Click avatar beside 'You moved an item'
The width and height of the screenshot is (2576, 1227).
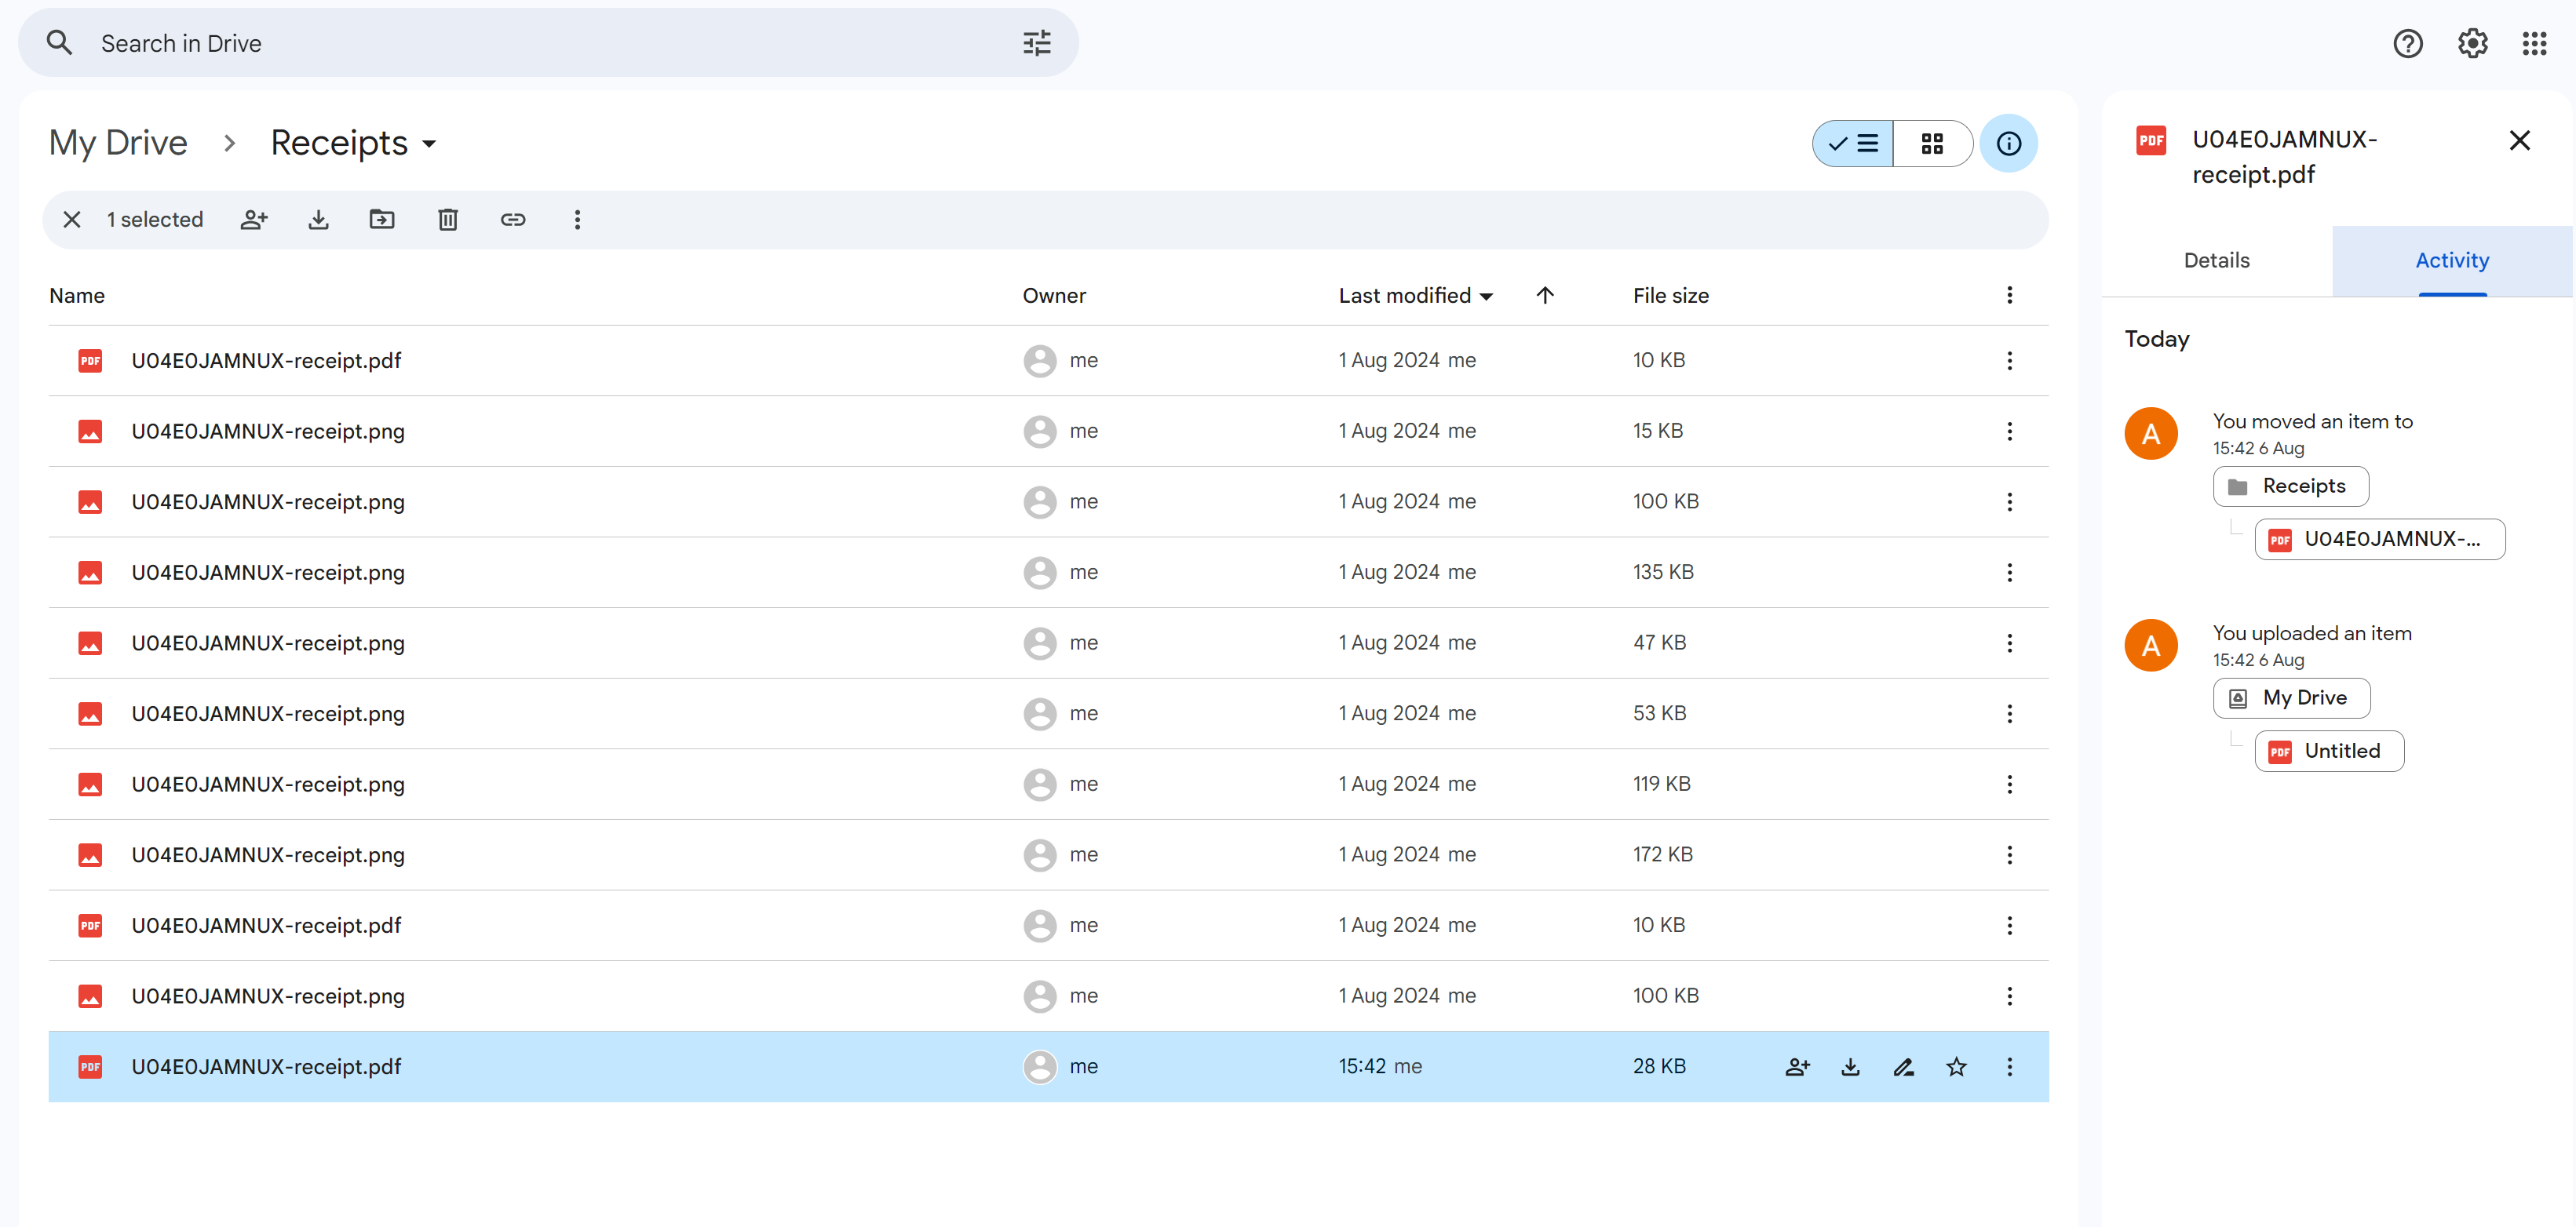2150,434
